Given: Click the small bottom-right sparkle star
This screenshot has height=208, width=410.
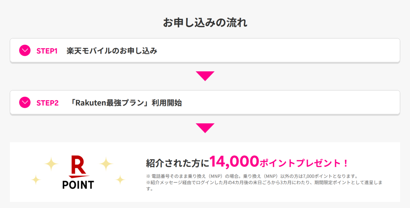Looking at the screenshot, I should coord(120,179).
